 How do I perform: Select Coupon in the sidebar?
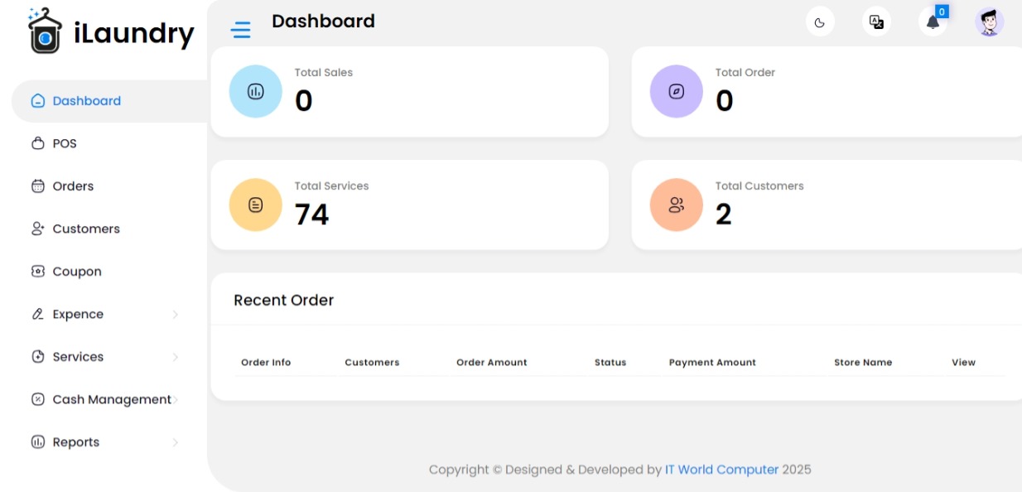pos(77,272)
